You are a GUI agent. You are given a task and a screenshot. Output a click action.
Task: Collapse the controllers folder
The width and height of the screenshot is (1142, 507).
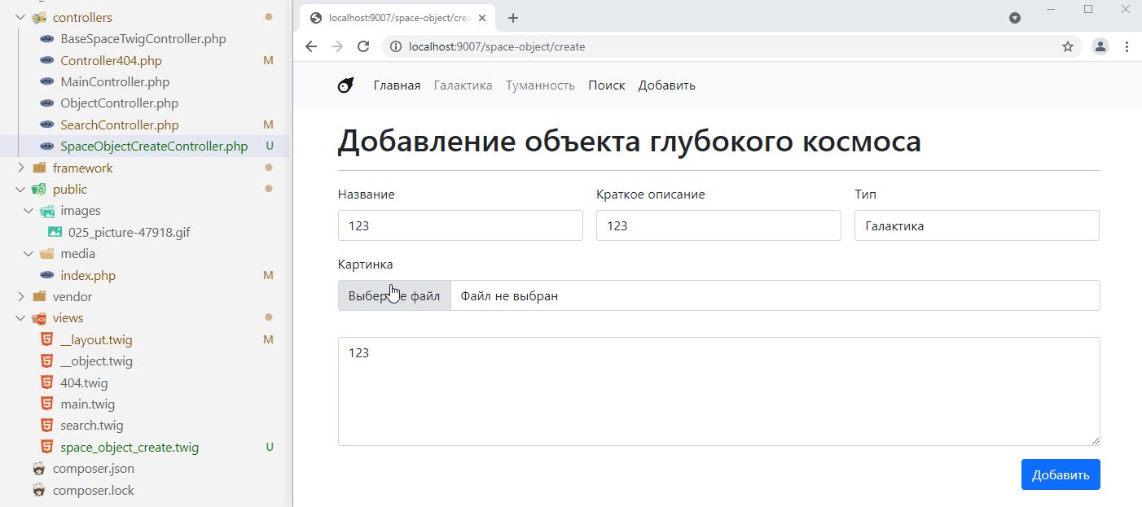tap(20, 17)
